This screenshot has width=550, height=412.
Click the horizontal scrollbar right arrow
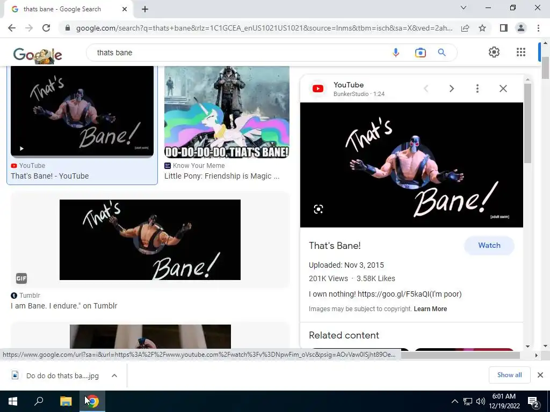pos(536,355)
